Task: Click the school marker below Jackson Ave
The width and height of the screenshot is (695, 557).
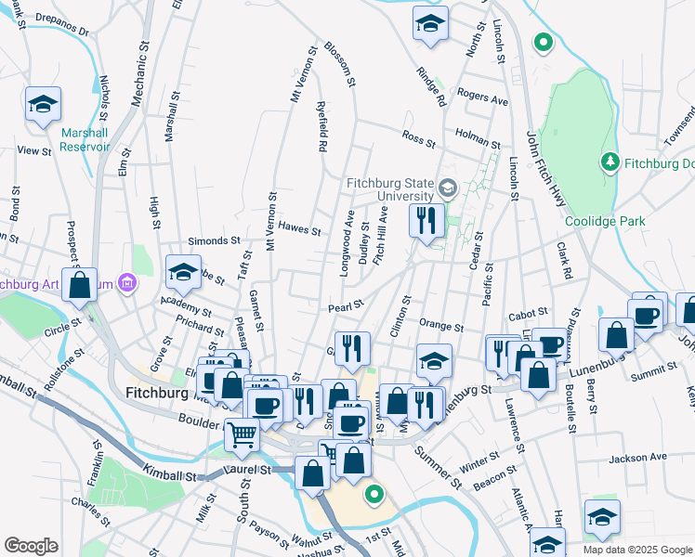Action: [x=601, y=518]
